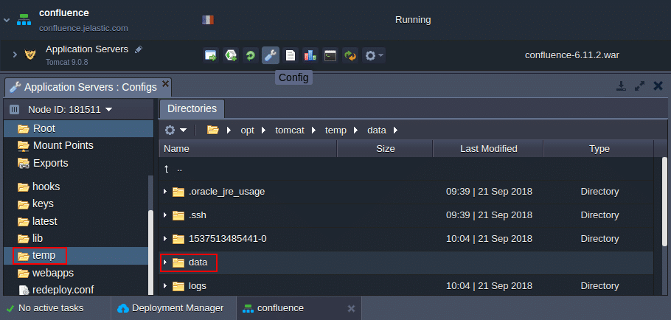Click the confluence environment icon at top
This screenshot has width=671, height=320.
24,20
